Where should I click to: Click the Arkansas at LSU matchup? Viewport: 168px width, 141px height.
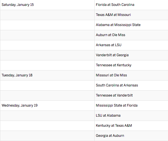pos(109,45)
